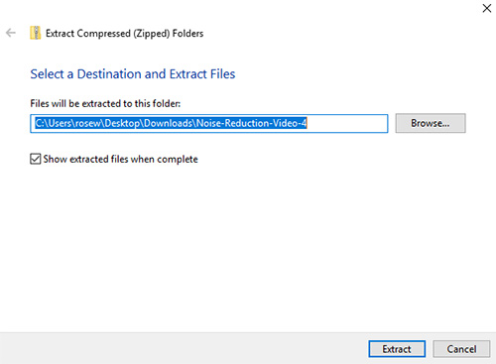
Task: Click the gray footer bar left of Extract
Action: (182, 348)
